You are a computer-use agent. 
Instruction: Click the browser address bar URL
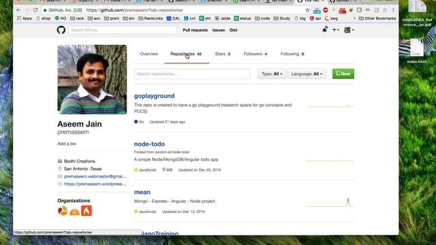click(135, 10)
